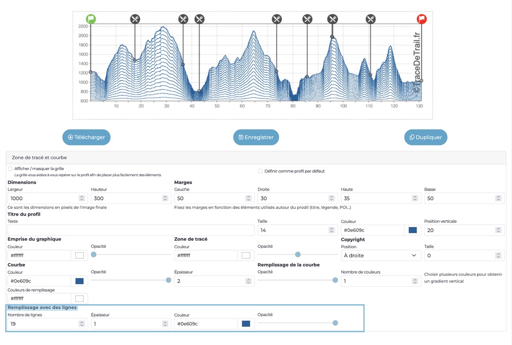Screen dimensions: 512x345
Task: Open the Courbe blue color swatch
Action: (x=80, y=281)
